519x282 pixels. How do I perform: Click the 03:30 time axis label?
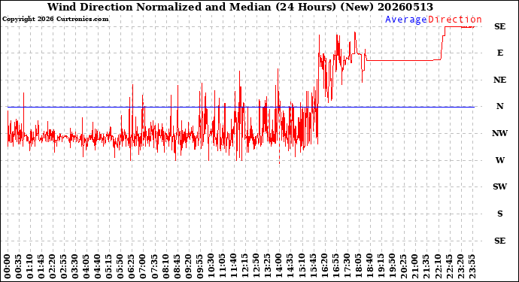75,266
